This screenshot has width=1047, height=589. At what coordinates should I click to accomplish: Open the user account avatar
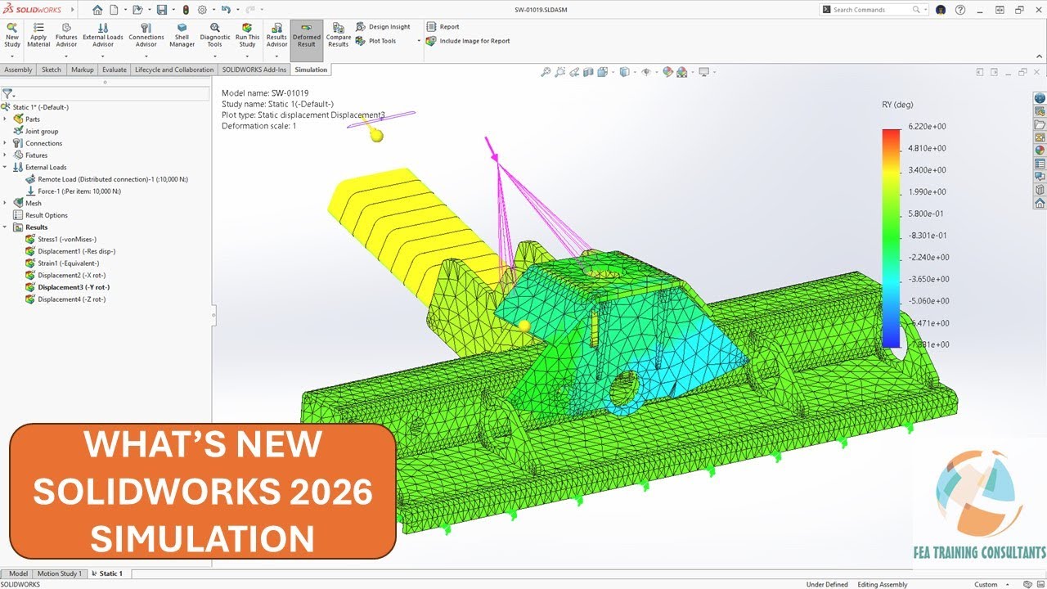(941, 10)
